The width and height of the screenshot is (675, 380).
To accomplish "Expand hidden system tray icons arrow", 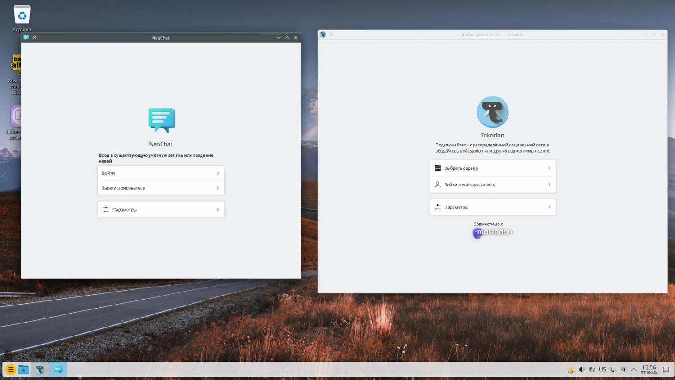I will [x=634, y=370].
